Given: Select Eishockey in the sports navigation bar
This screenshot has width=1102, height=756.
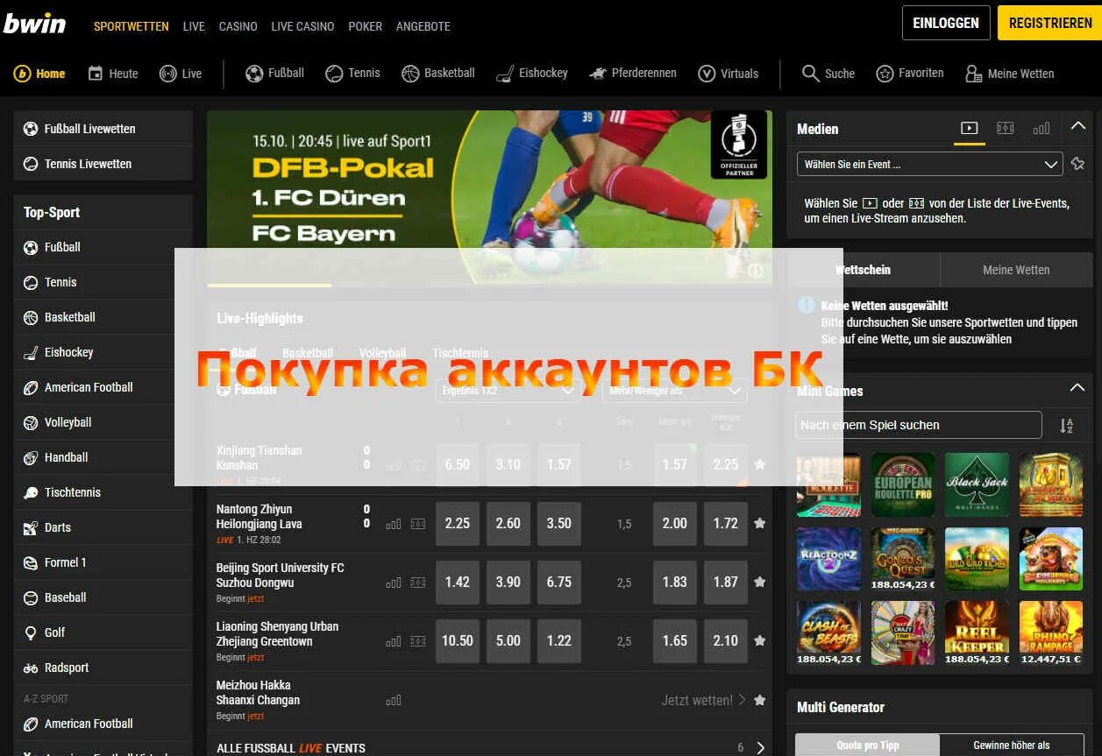Looking at the screenshot, I should [531, 74].
